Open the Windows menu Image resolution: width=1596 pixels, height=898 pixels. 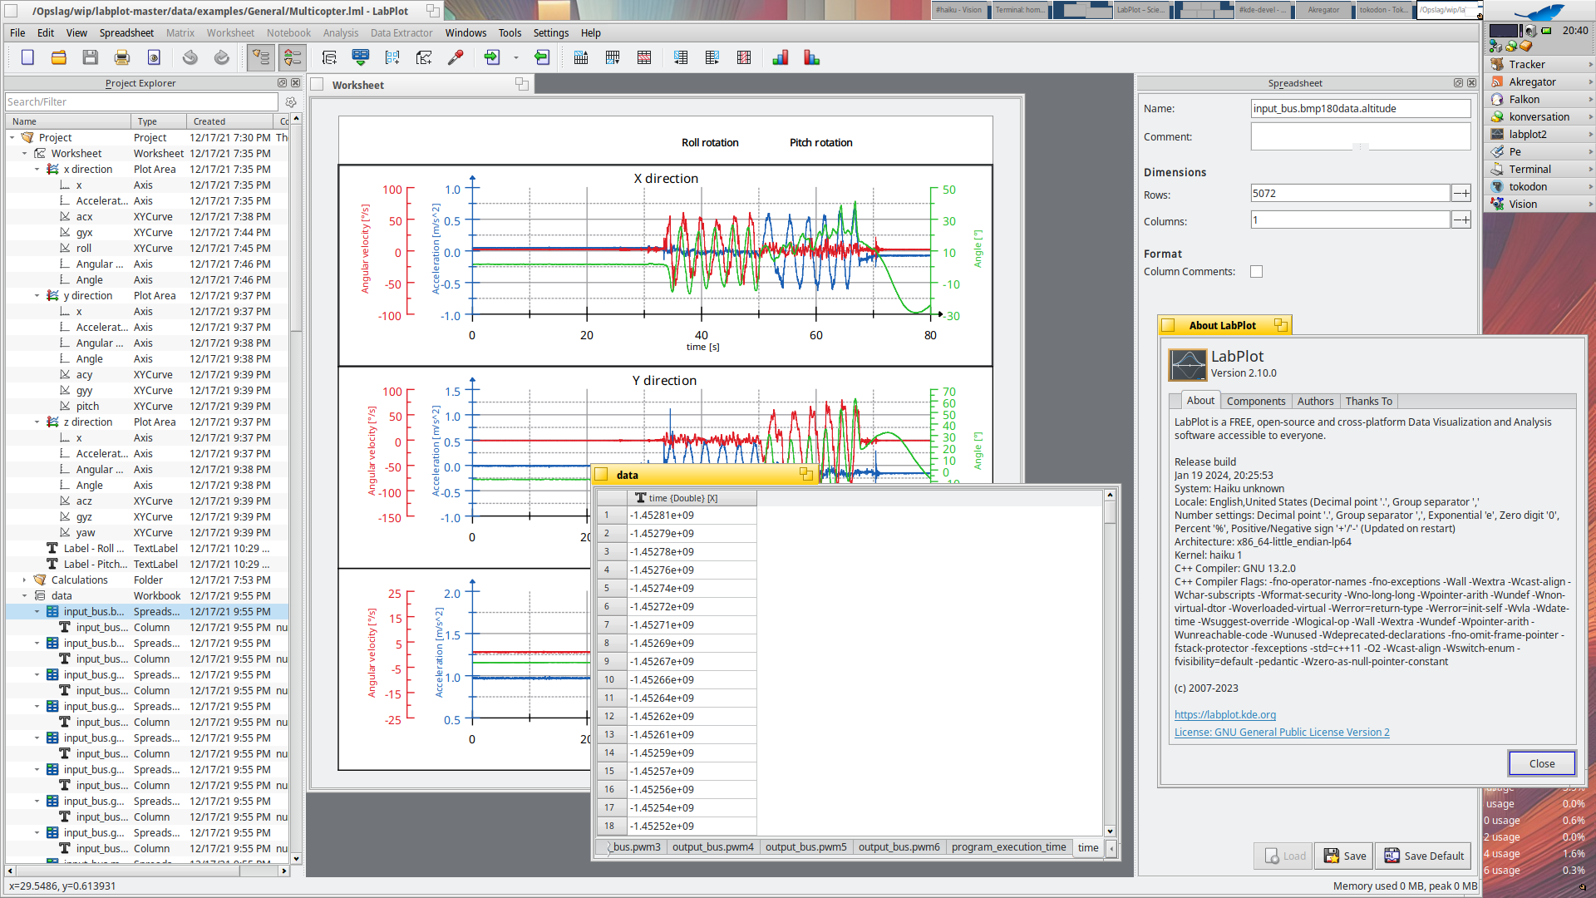[465, 33]
